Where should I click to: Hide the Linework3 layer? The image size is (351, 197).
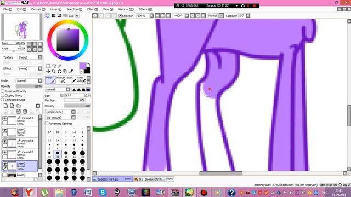5,152
